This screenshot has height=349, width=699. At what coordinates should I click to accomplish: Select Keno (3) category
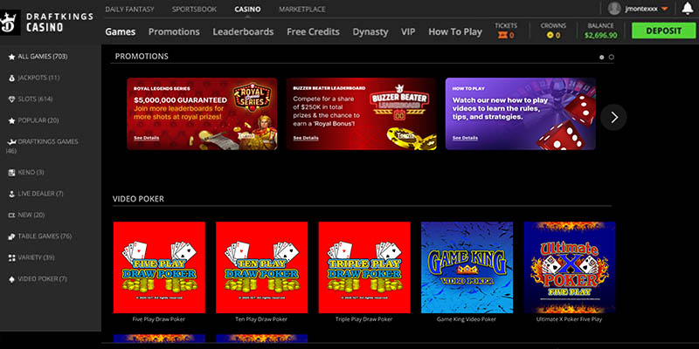[31, 172]
